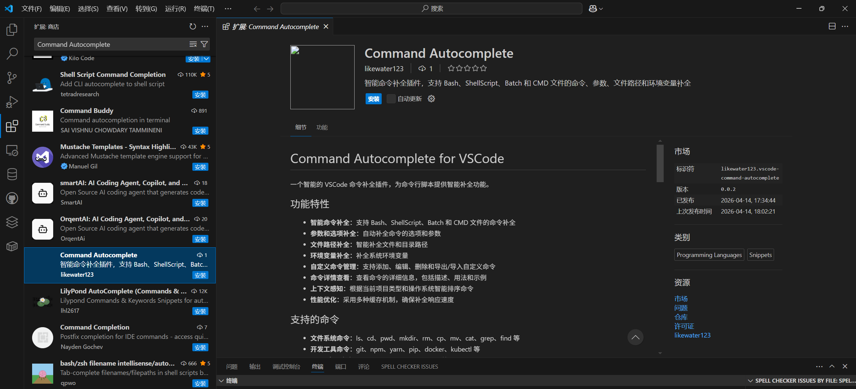This screenshot has height=389, width=856.
Task: Clear extensions search results
Action: pos(193,44)
